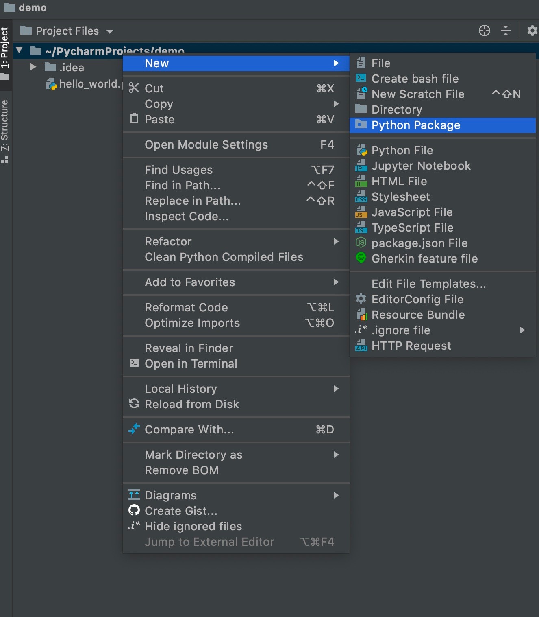Click the Paste clipboard icon
The width and height of the screenshot is (539, 617).
click(134, 118)
